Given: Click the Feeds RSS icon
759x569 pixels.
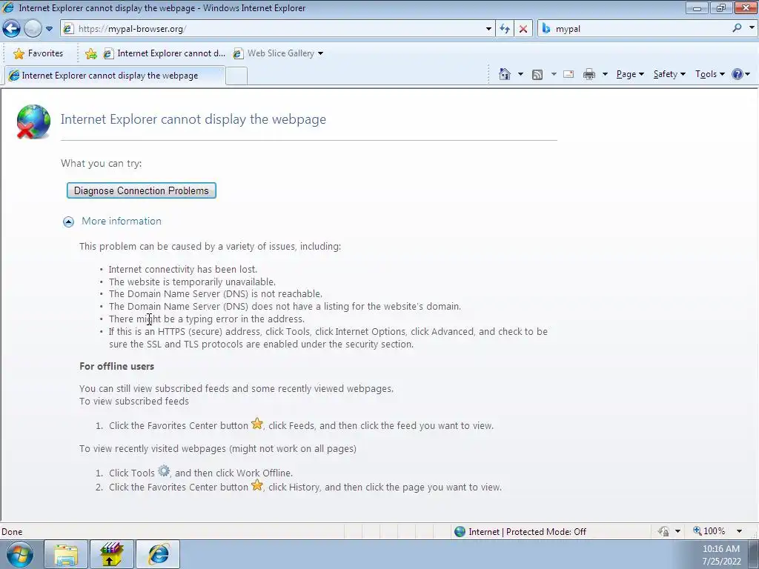Looking at the screenshot, I should tap(537, 75).
